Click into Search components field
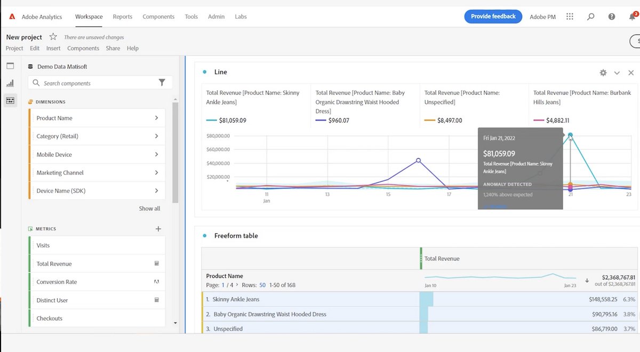The height and width of the screenshot is (352, 640). (100, 83)
